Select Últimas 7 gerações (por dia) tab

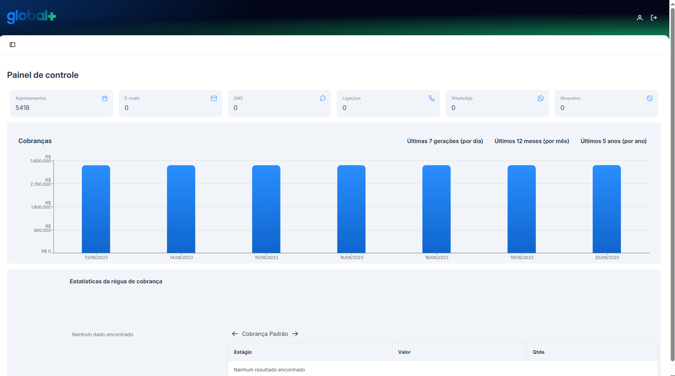pyautogui.click(x=445, y=141)
